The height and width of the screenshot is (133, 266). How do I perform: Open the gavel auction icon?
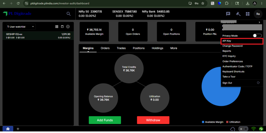point(238,14)
